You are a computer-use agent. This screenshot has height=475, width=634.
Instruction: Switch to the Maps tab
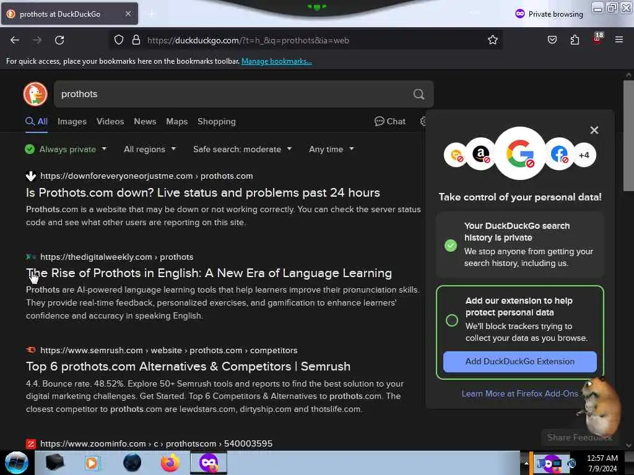click(176, 121)
